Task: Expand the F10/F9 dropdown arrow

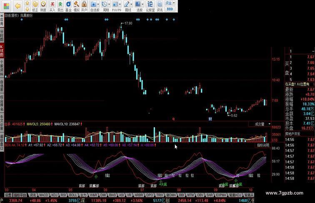Action: [120, 4]
